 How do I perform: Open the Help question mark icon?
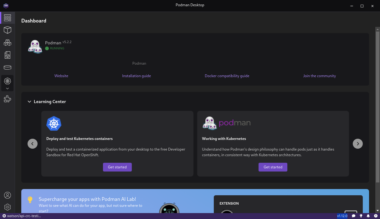[375, 216]
